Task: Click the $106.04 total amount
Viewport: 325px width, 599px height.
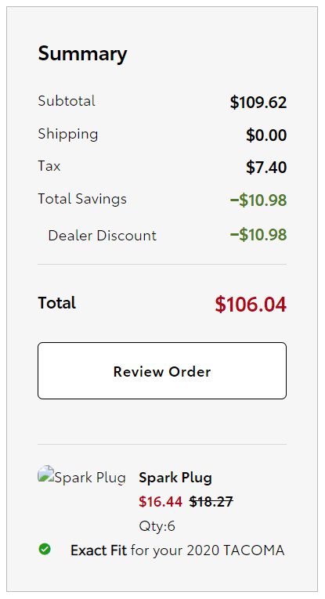Action: [251, 305]
